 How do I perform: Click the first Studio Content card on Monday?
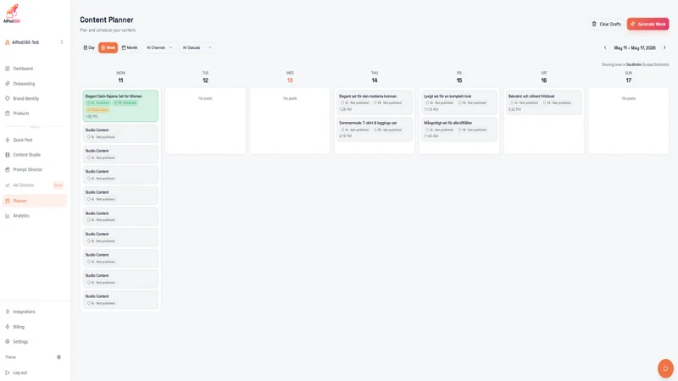point(120,134)
